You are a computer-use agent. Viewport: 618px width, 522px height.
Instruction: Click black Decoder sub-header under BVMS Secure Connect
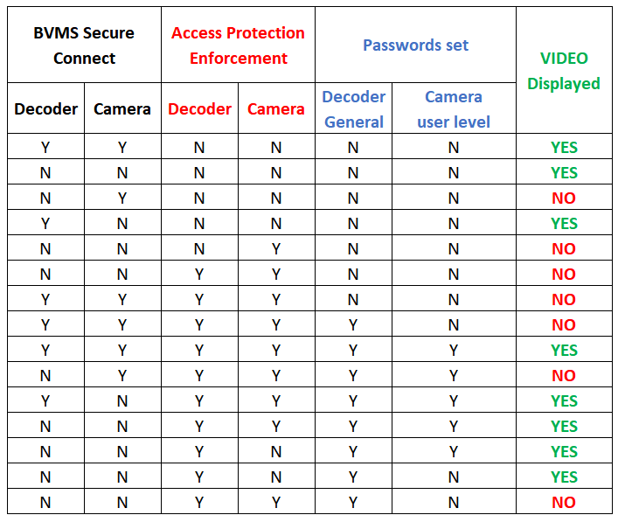tap(46, 109)
